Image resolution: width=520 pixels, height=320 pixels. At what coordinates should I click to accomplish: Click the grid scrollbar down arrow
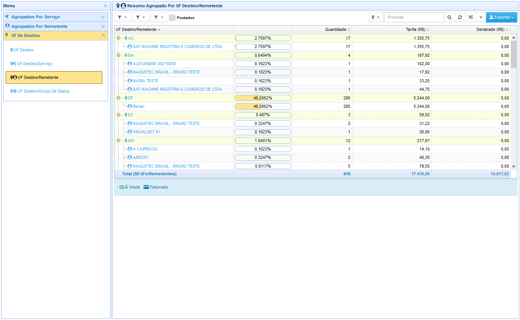point(514,166)
